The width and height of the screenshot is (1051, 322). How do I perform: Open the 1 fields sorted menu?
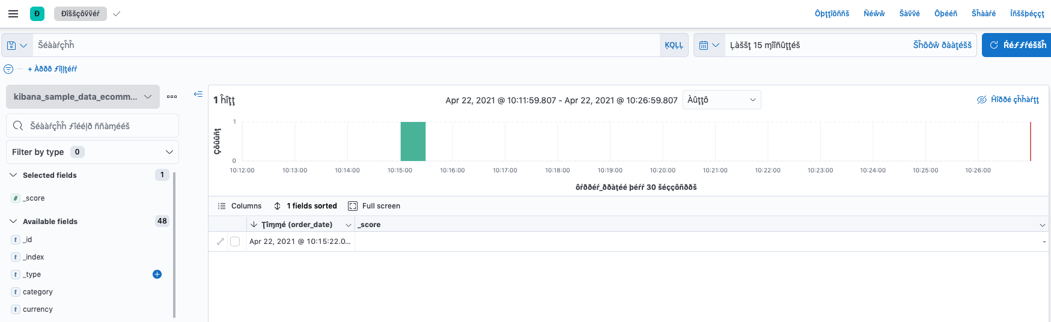305,206
